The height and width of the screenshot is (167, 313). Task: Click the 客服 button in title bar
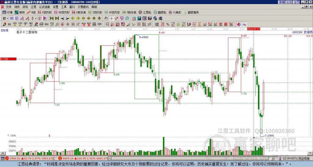282,2
